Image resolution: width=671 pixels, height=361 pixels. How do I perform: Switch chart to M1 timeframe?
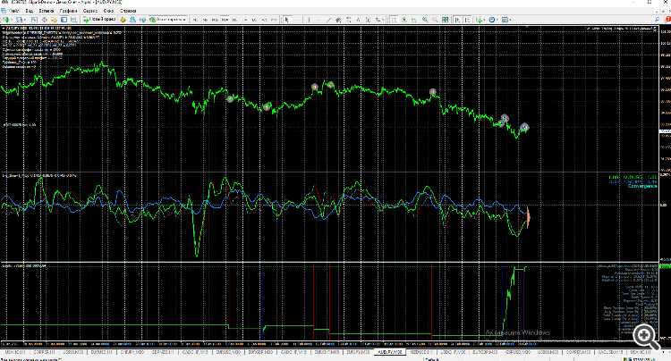(195, 20)
